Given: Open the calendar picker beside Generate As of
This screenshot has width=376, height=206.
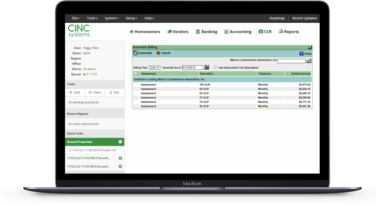Looking at the screenshot, I should 207,67.
